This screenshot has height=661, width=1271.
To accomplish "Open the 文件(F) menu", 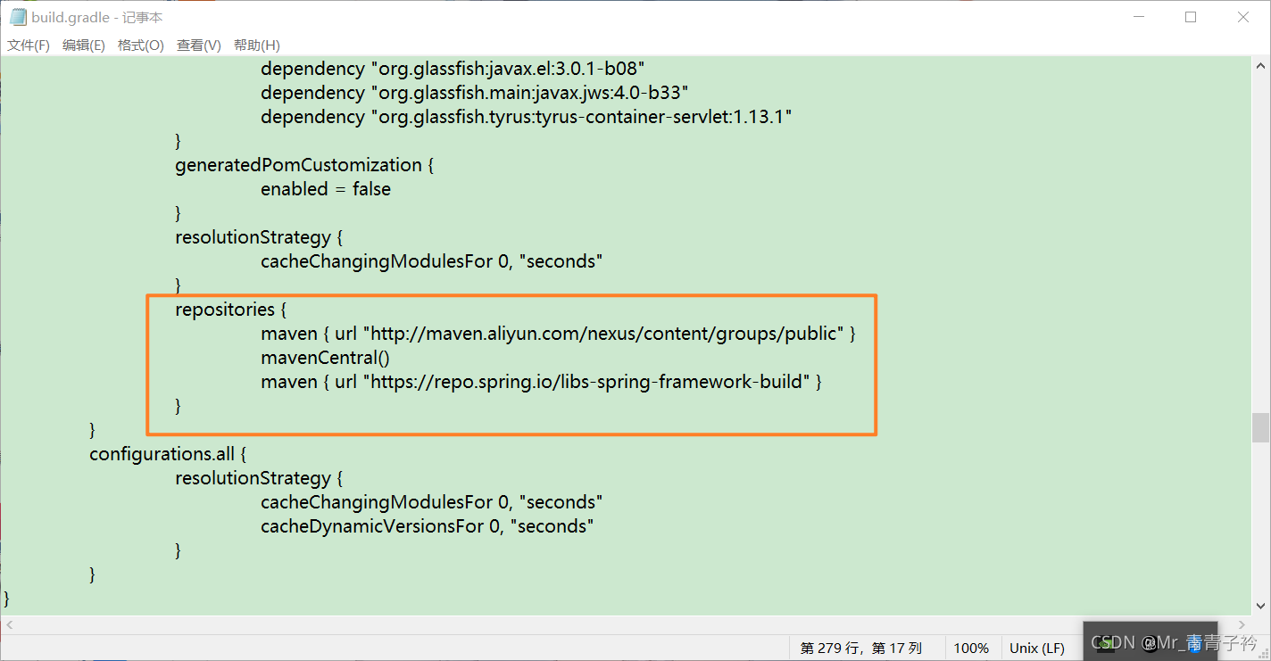I will [x=29, y=45].
